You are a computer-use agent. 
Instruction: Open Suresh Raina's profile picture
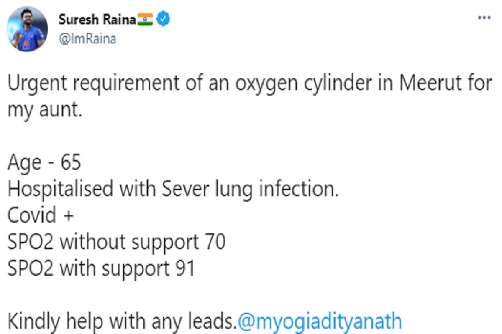point(28,28)
